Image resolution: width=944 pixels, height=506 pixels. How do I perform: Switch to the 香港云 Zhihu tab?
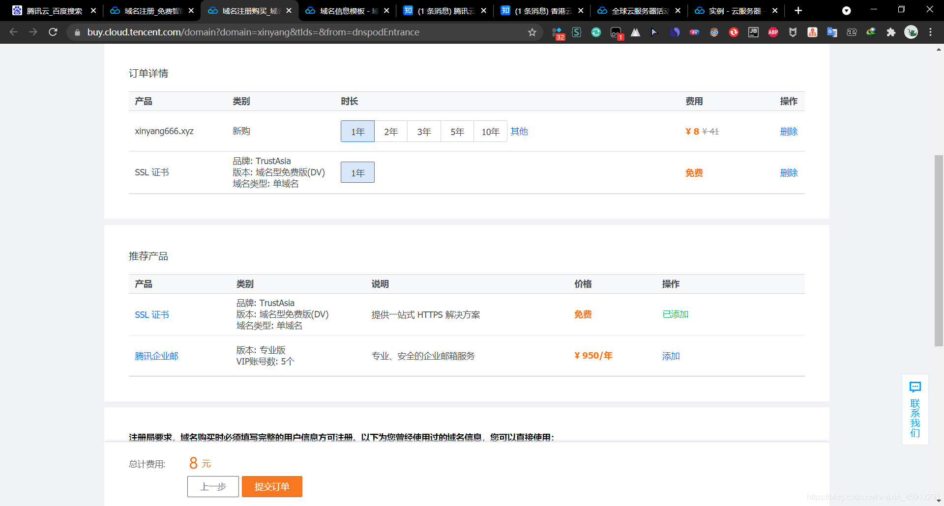542,11
